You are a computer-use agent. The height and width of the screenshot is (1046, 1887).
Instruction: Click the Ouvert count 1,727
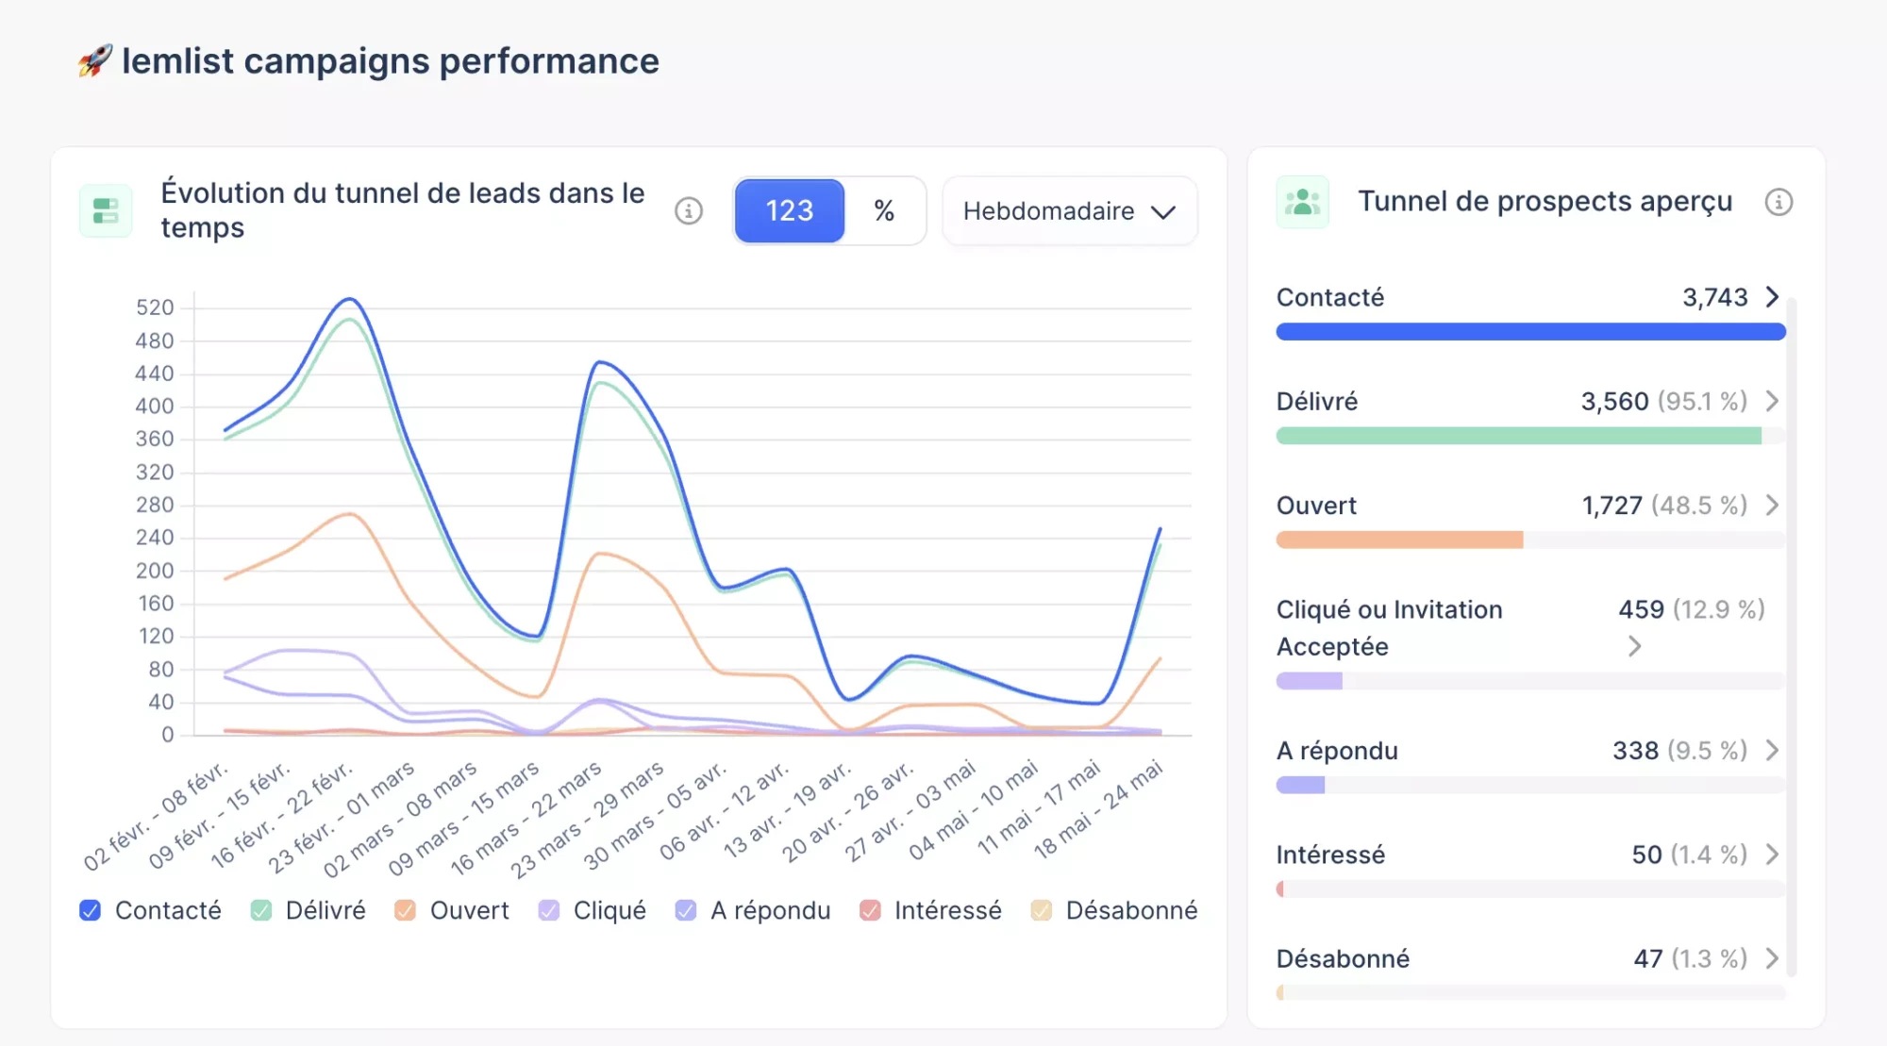click(1612, 506)
